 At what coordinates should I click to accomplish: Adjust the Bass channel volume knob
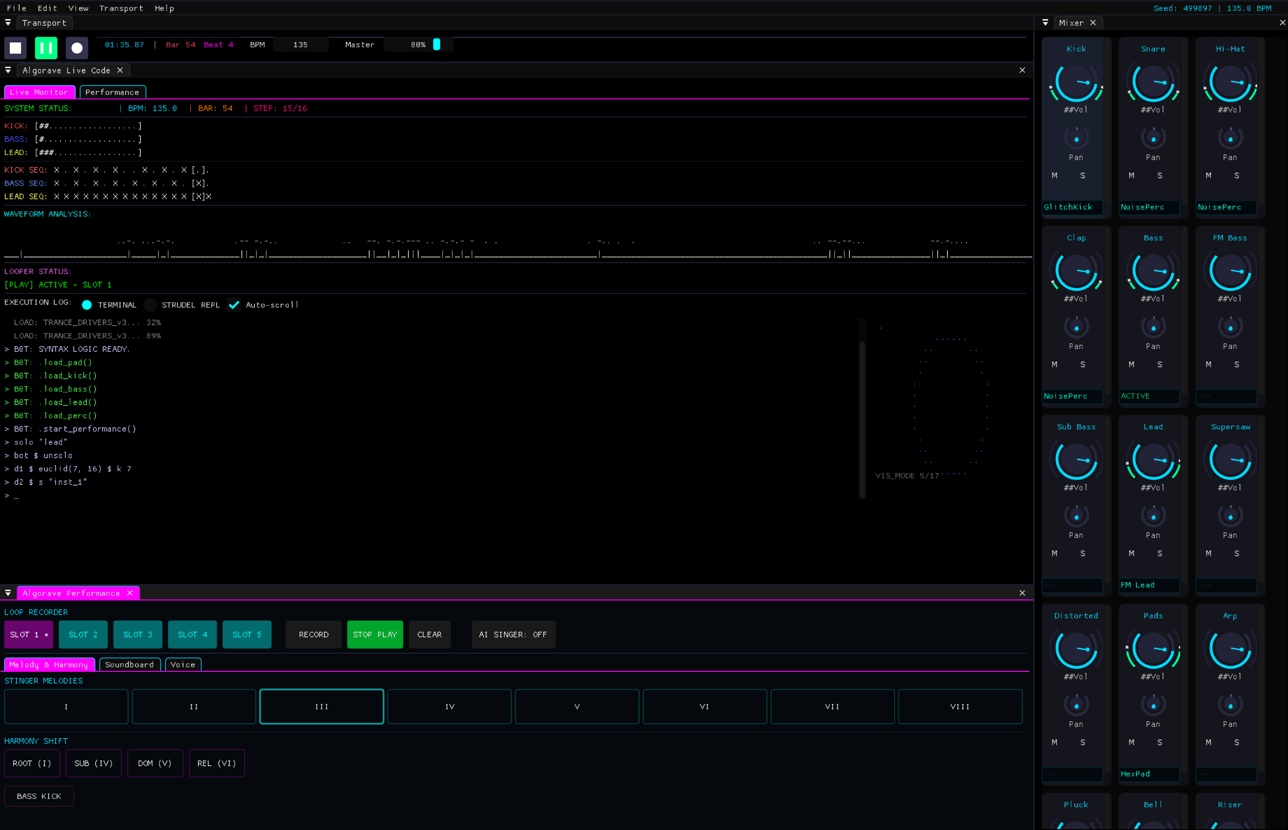[x=1153, y=272]
